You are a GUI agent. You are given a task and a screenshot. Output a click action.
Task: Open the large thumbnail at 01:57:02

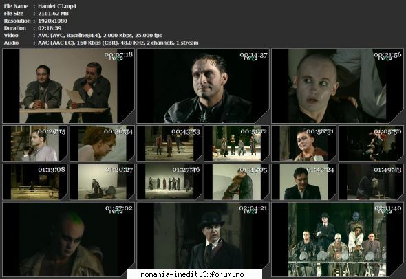click(x=69, y=239)
